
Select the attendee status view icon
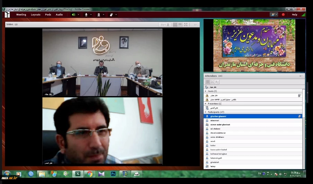tap(217, 82)
